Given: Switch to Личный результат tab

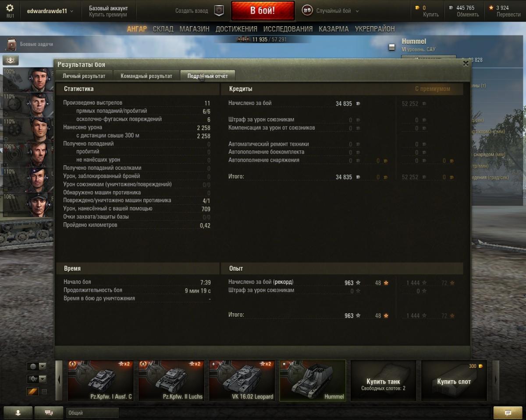Looking at the screenshot, I should tap(84, 76).
